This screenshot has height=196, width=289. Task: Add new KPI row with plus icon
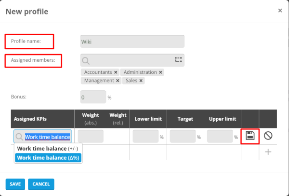(x=268, y=152)
